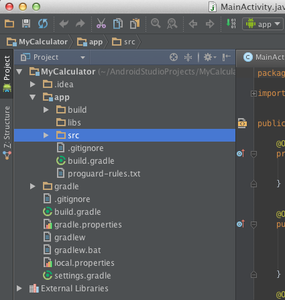Click the first method's closing fold marker
The height and width of the screenshot is (300, 285).
tap(253, 184)
